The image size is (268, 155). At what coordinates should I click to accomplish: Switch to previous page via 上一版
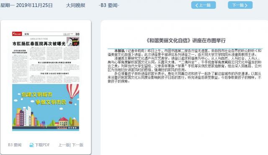(x=64, y=145)
